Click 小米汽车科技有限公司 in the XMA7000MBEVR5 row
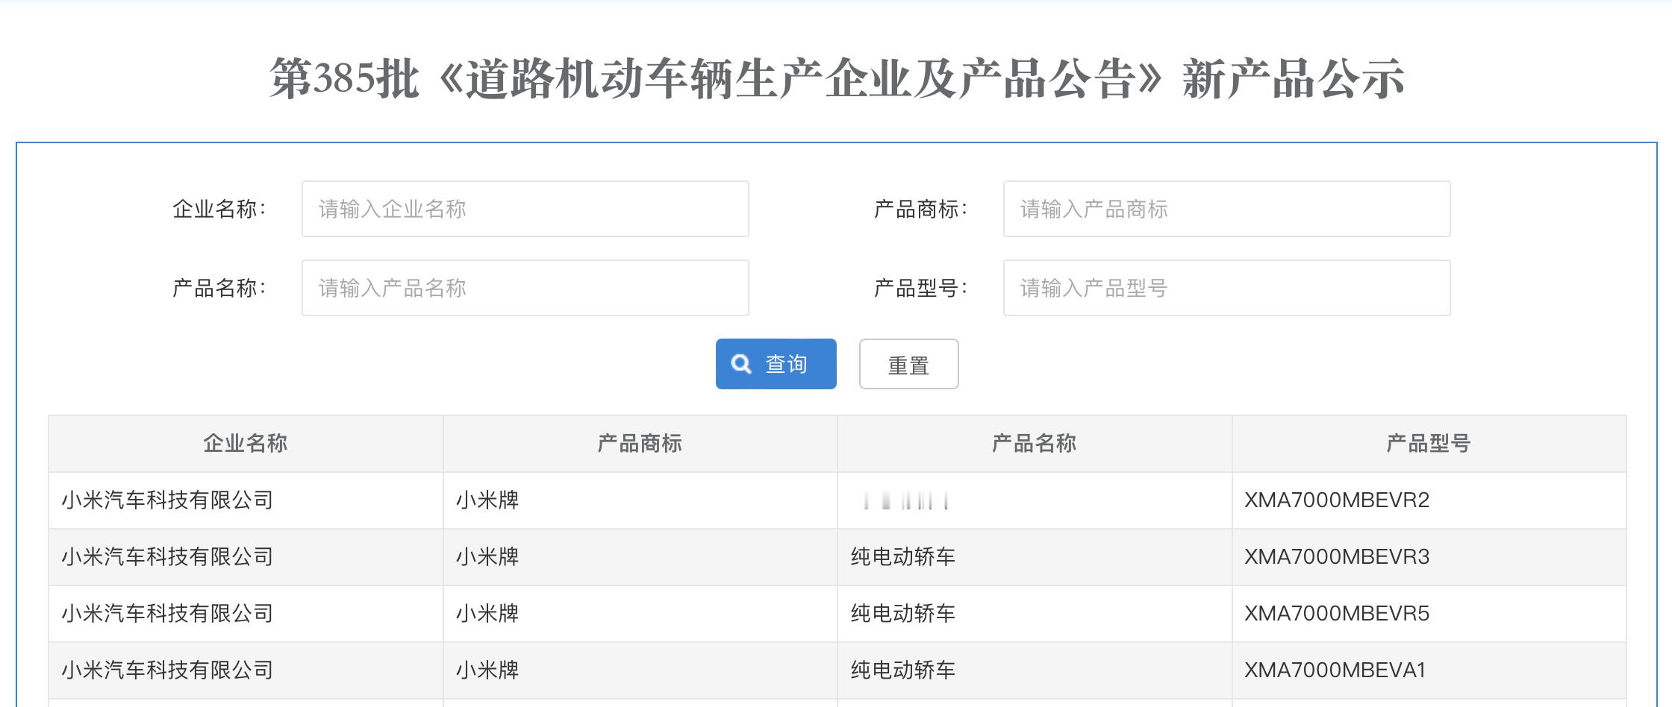This screenshot has height=707, width=1672. [x=167, y=613]
